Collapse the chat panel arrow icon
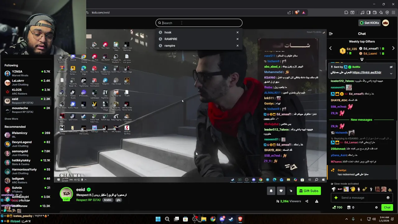The height and width of the screenshot is (224, 398). click(331, 34)
